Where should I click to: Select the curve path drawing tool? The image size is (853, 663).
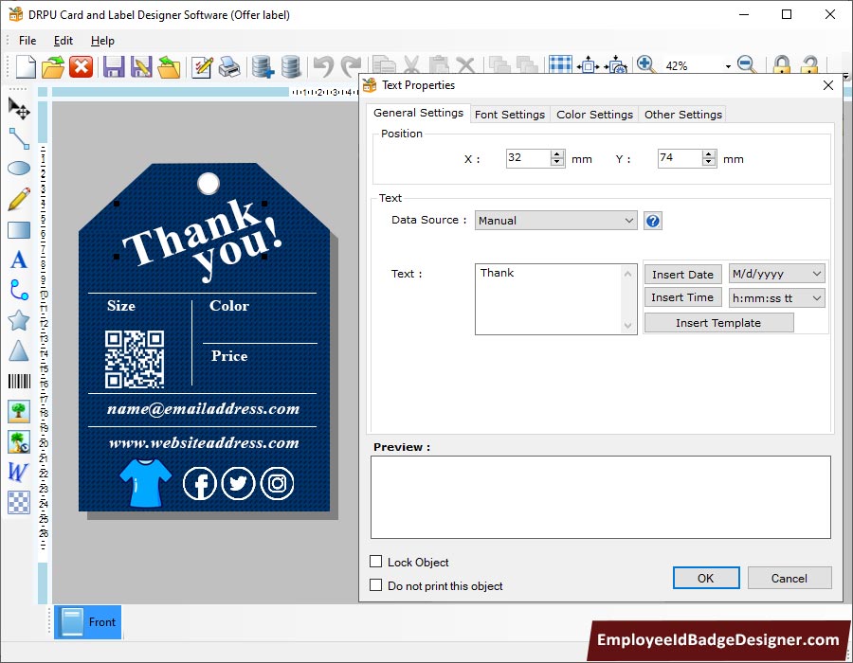coord(19,290)
